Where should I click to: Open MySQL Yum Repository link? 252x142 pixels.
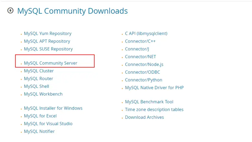pos(48,33)
